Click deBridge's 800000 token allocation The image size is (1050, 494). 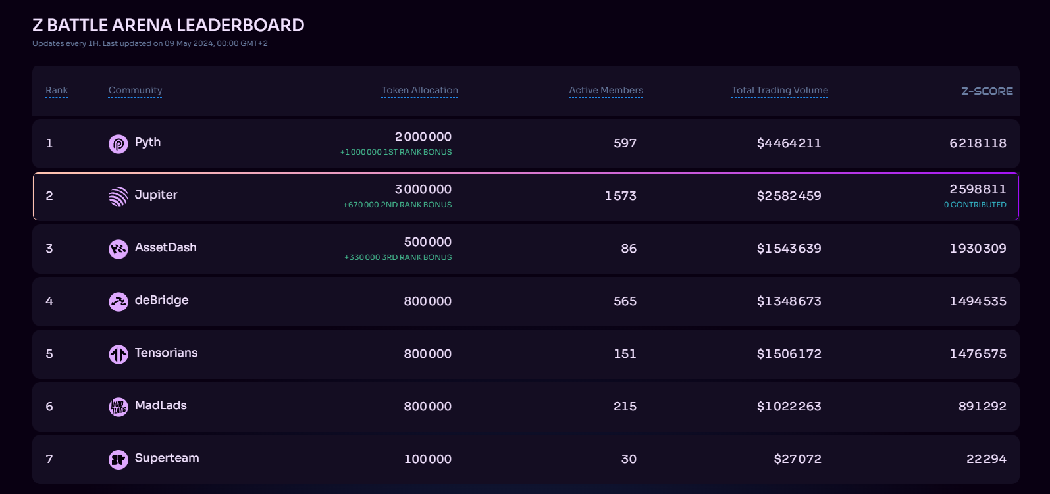tap(428, 301)
